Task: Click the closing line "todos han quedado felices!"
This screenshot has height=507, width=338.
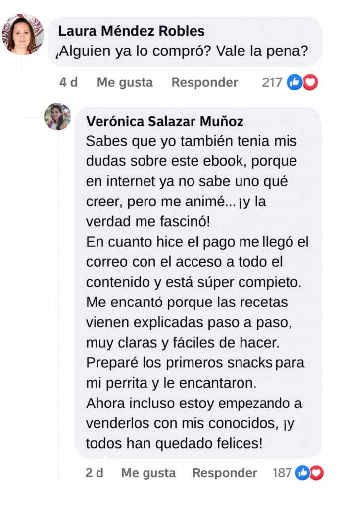Action: point(174,443)
